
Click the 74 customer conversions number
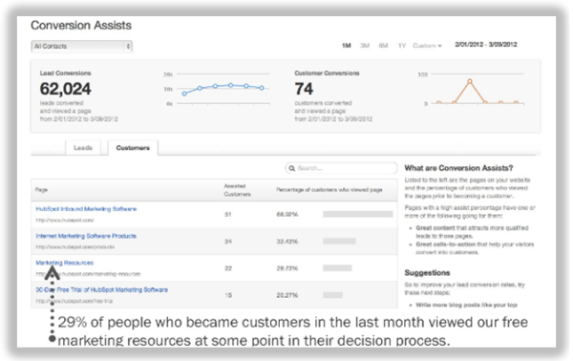(x=304, y=89)
